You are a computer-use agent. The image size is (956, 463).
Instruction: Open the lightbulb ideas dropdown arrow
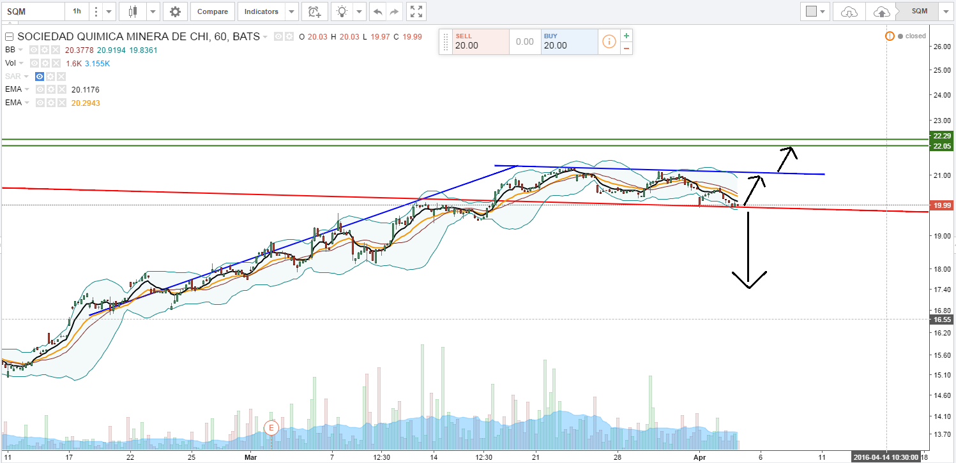359,11
